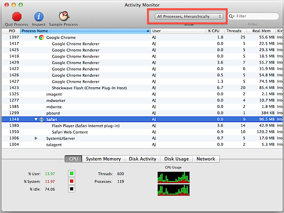Switch to the System Memory tab
The height and width of the screenshot is (213, 284).
tap(103, 159)
